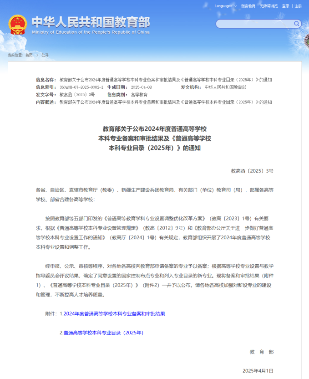This screenshot has width=309, height=379.
Task: Open the 微言教育 link
Action: [x=248, y=6]
